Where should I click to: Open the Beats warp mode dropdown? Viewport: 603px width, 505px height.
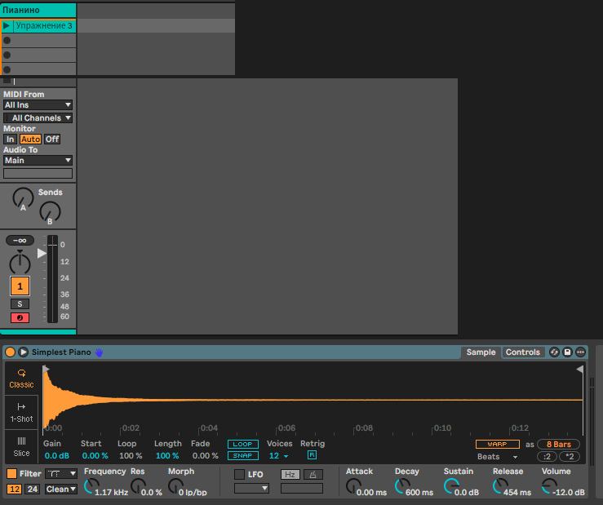click(x=497, y=457)
